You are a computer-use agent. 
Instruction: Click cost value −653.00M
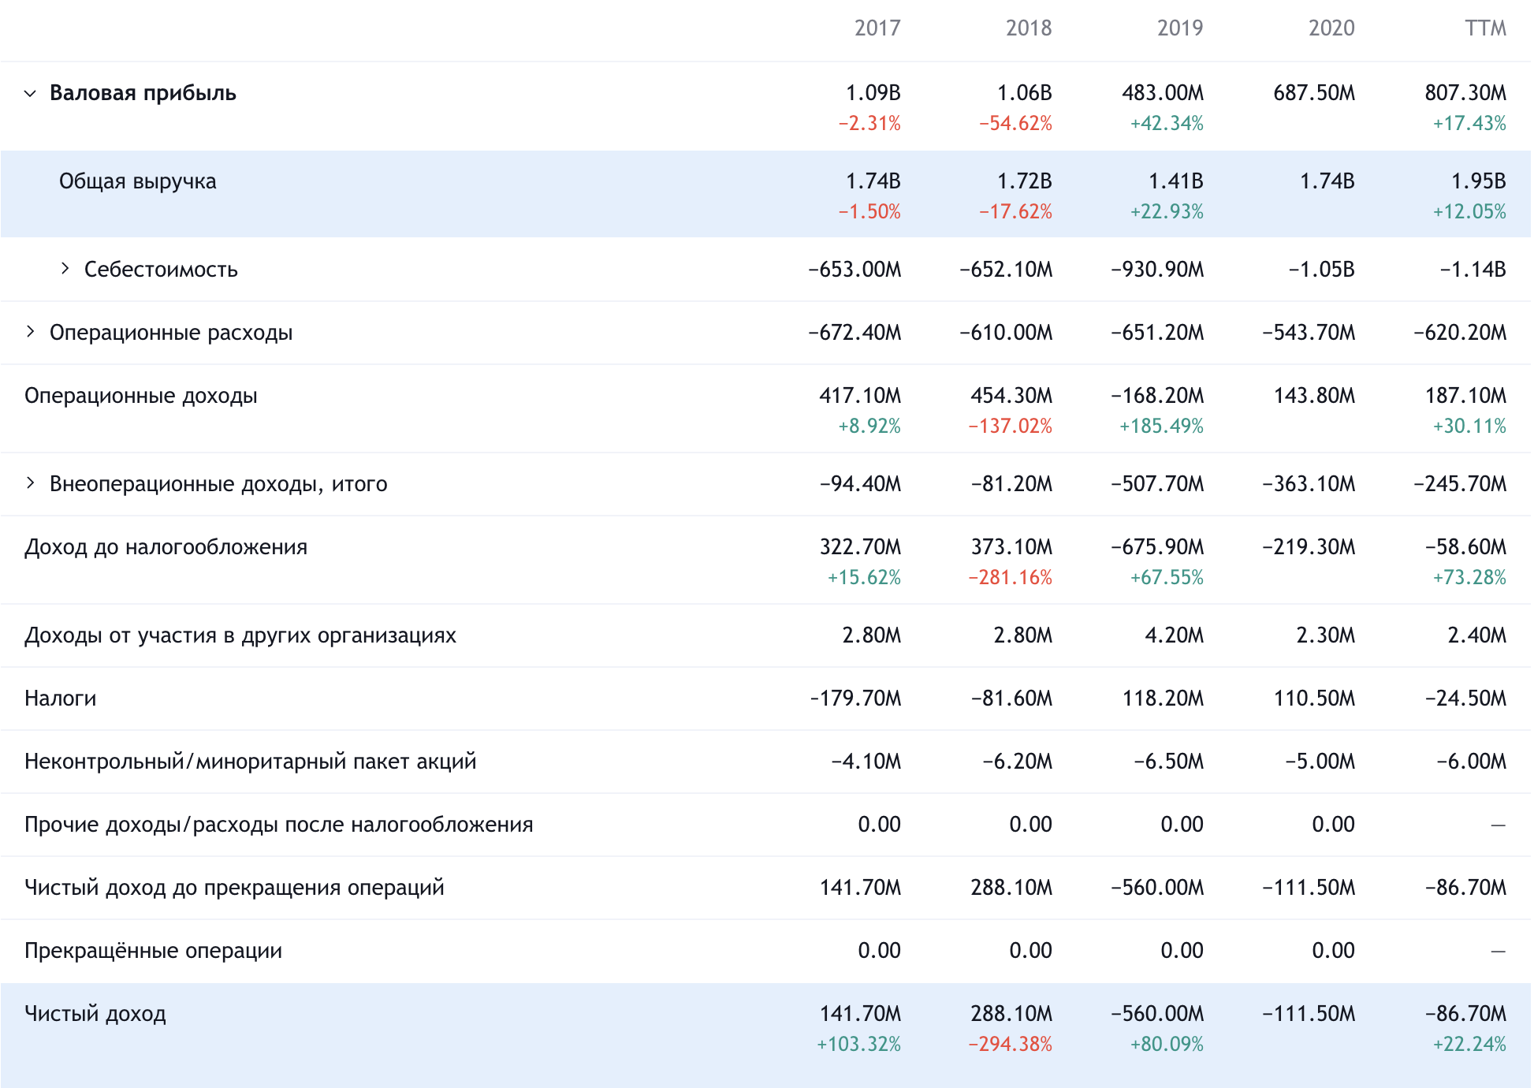[x=854, y=270]
